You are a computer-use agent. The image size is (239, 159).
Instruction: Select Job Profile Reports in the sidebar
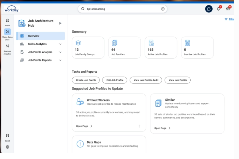[x=41, y=60]
